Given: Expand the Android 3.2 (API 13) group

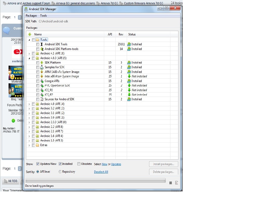Looking at the screenshot, I should pyautogui.click(x=29, y=109).
